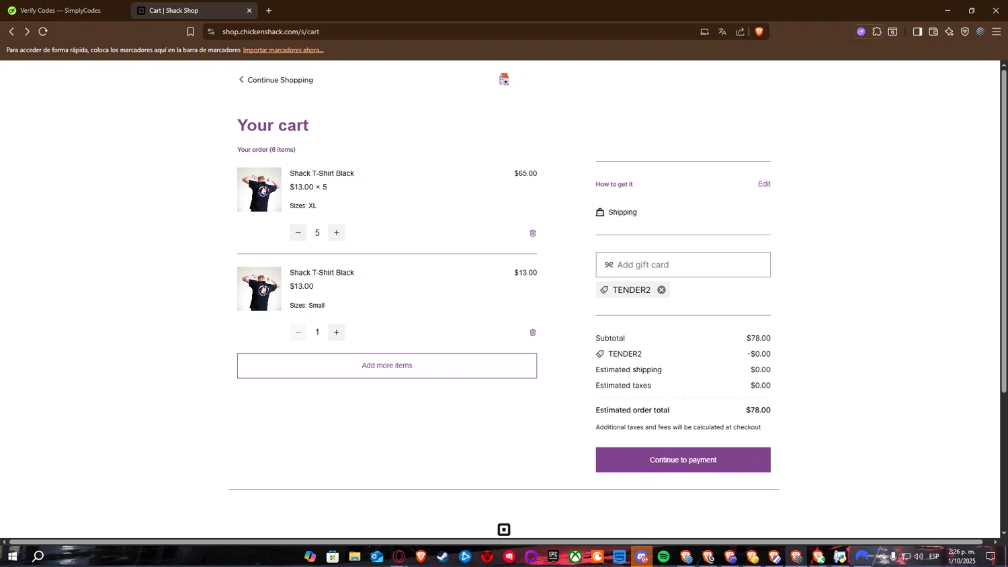This screenshot has height=567, width=1008.
Task: Open Brave Wallet icon
Action: [933, 32]
